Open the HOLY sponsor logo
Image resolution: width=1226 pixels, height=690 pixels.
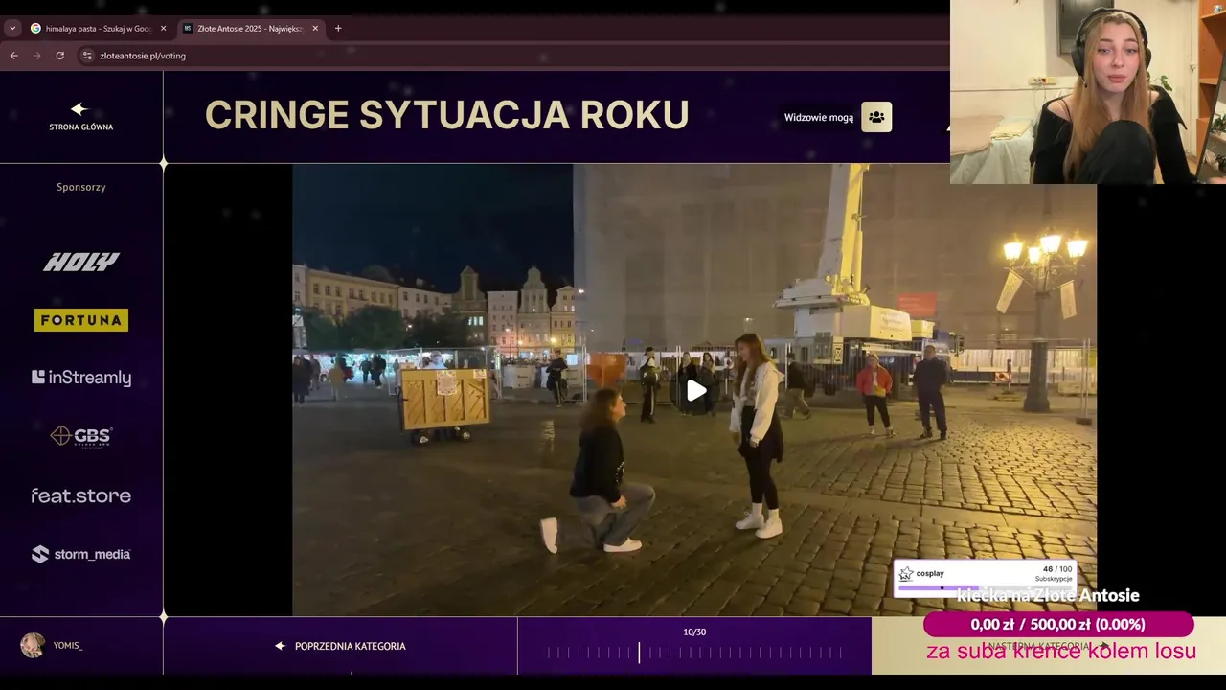coord(81,262)
